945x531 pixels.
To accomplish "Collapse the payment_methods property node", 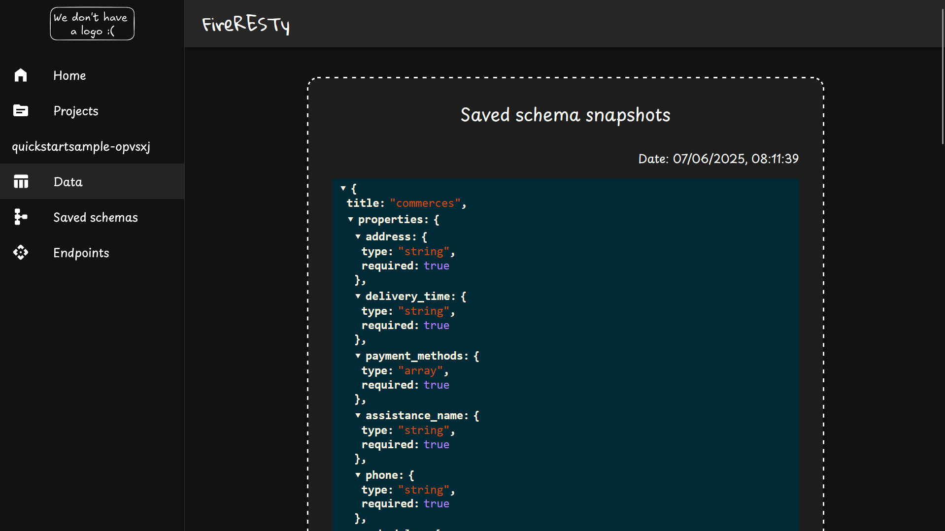I will pos(358,356).
